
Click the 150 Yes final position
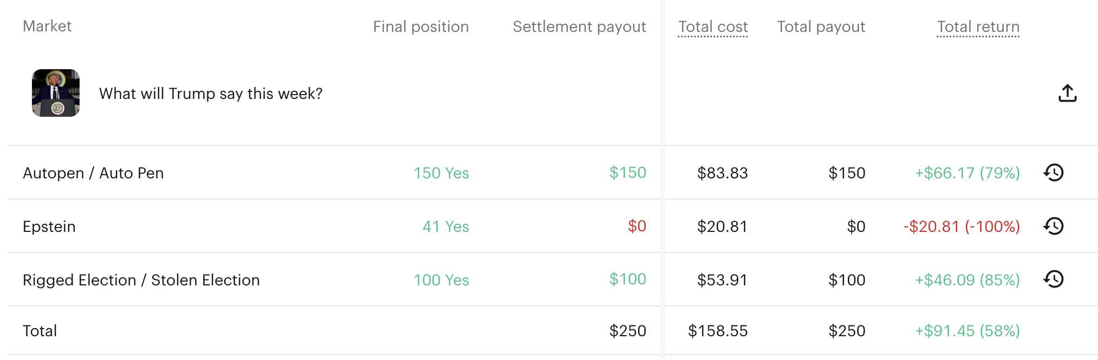pyautogui.click(x=441, y=173)
